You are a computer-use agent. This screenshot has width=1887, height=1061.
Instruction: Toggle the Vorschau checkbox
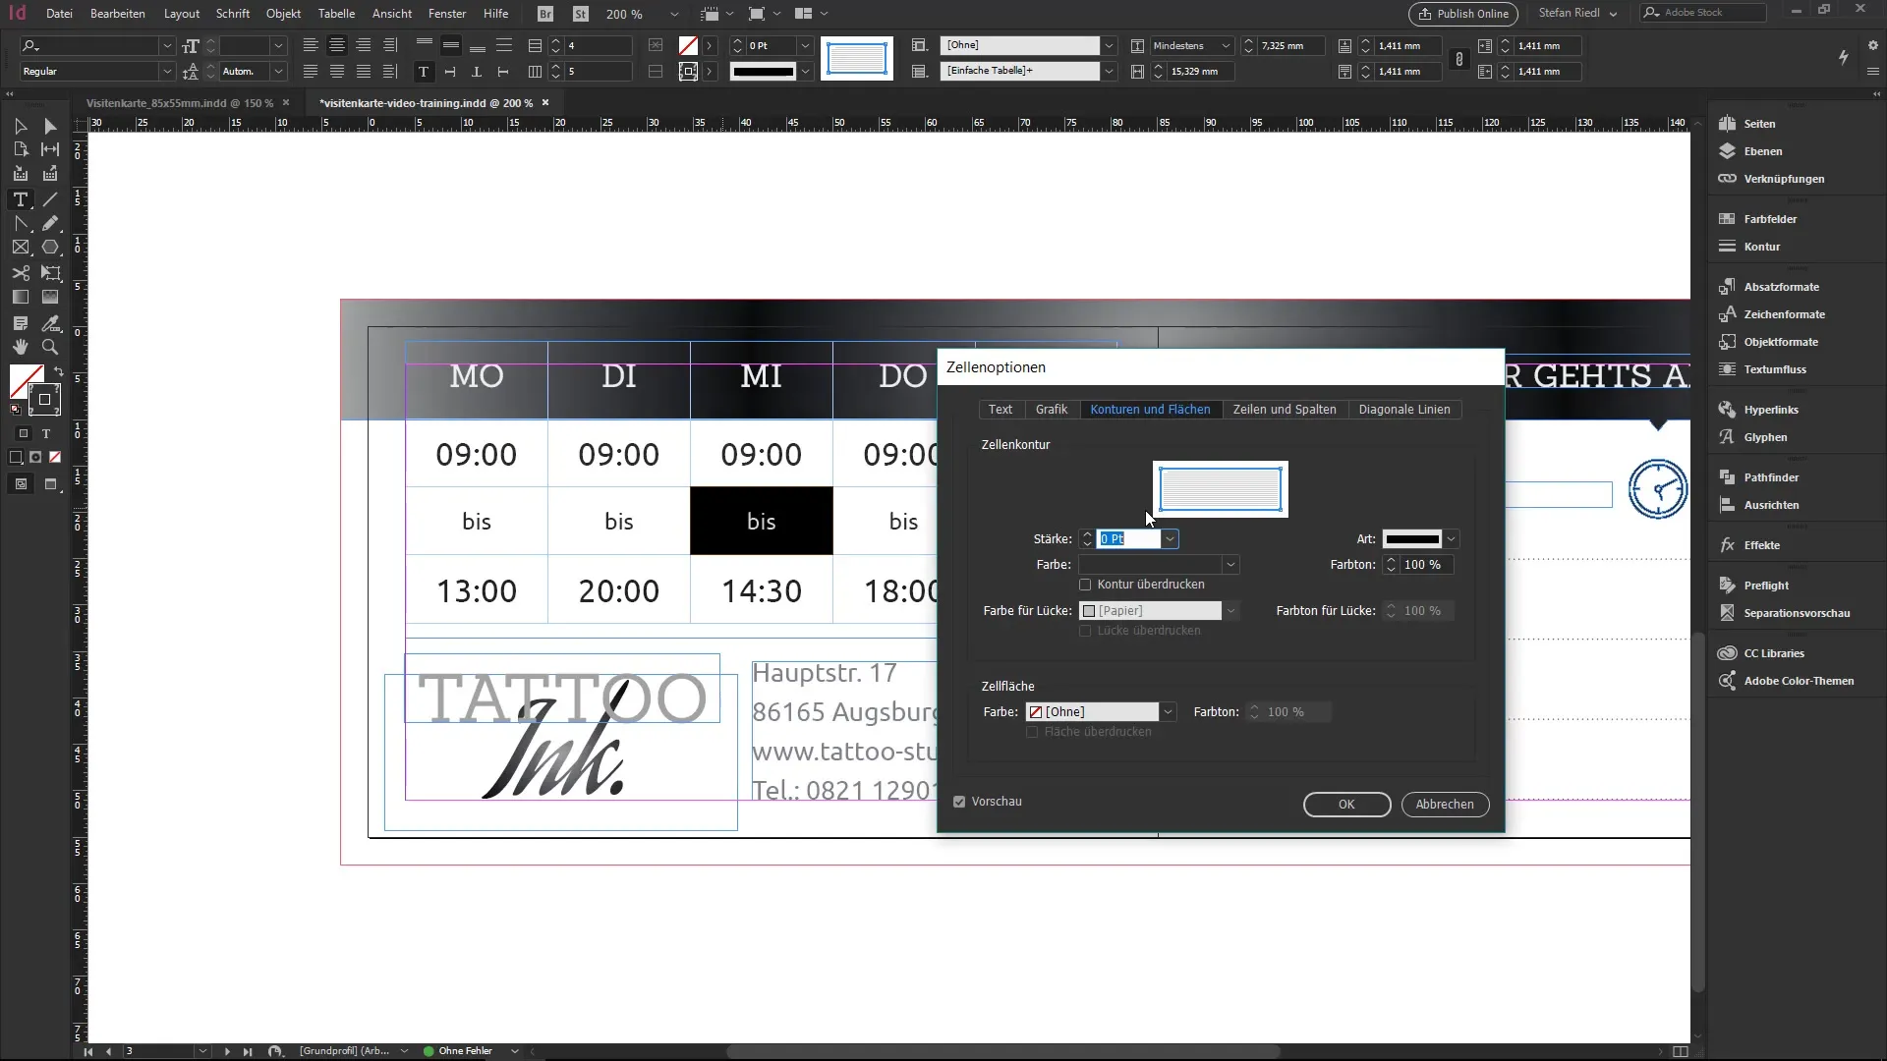coord(959,802)
